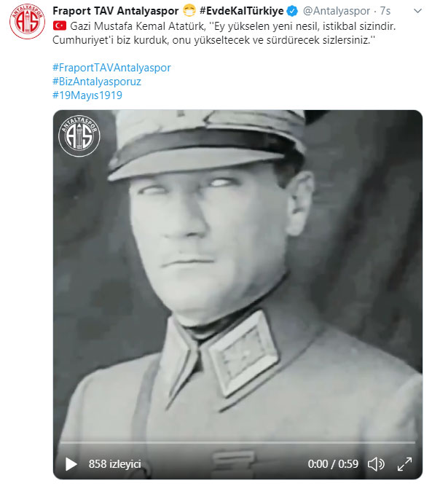Play the video with the play button

[71, 464]
